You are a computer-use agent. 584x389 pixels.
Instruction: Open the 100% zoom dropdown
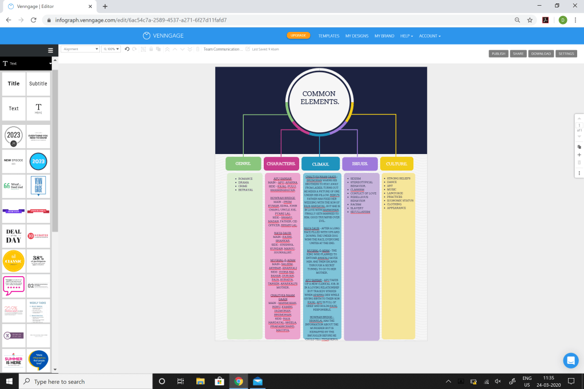tap(111, 49)
